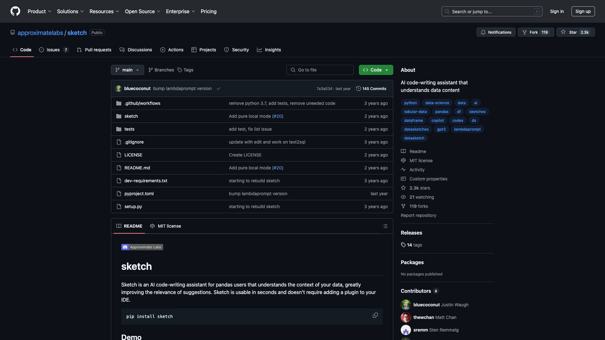Click the Approximate Labs Discord badge
The height and width of the screenshot is (340, 605).
pos(142,247)
